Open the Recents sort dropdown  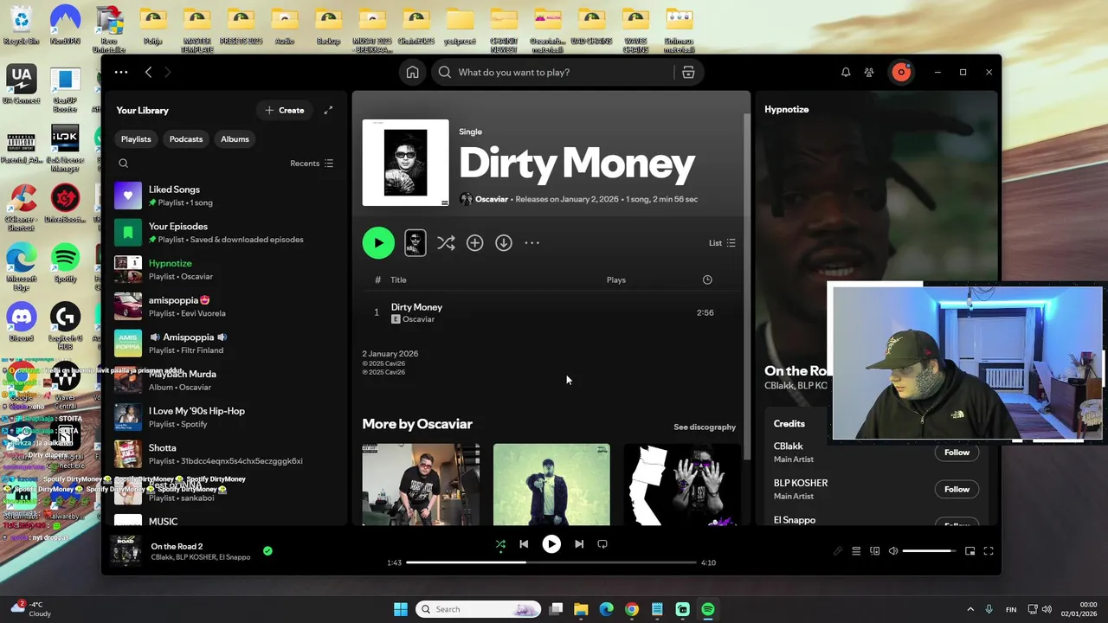click(x=312, y=163)
